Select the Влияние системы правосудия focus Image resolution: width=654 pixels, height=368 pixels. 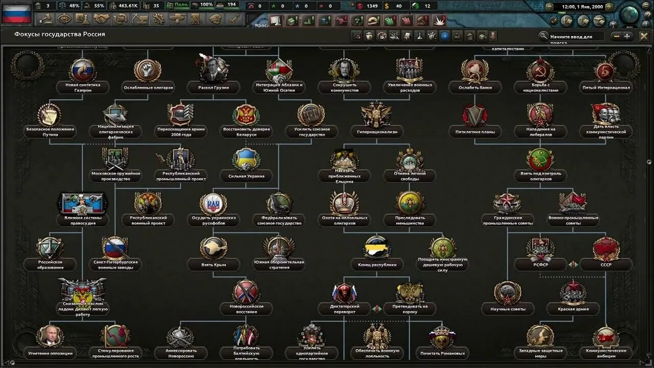[x=83, y=203]
